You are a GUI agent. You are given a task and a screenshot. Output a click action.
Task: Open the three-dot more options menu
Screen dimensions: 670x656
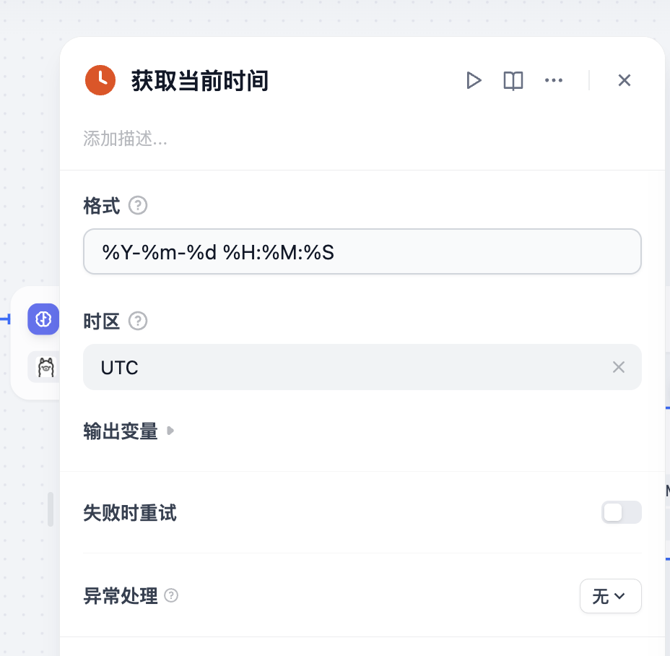554,80
